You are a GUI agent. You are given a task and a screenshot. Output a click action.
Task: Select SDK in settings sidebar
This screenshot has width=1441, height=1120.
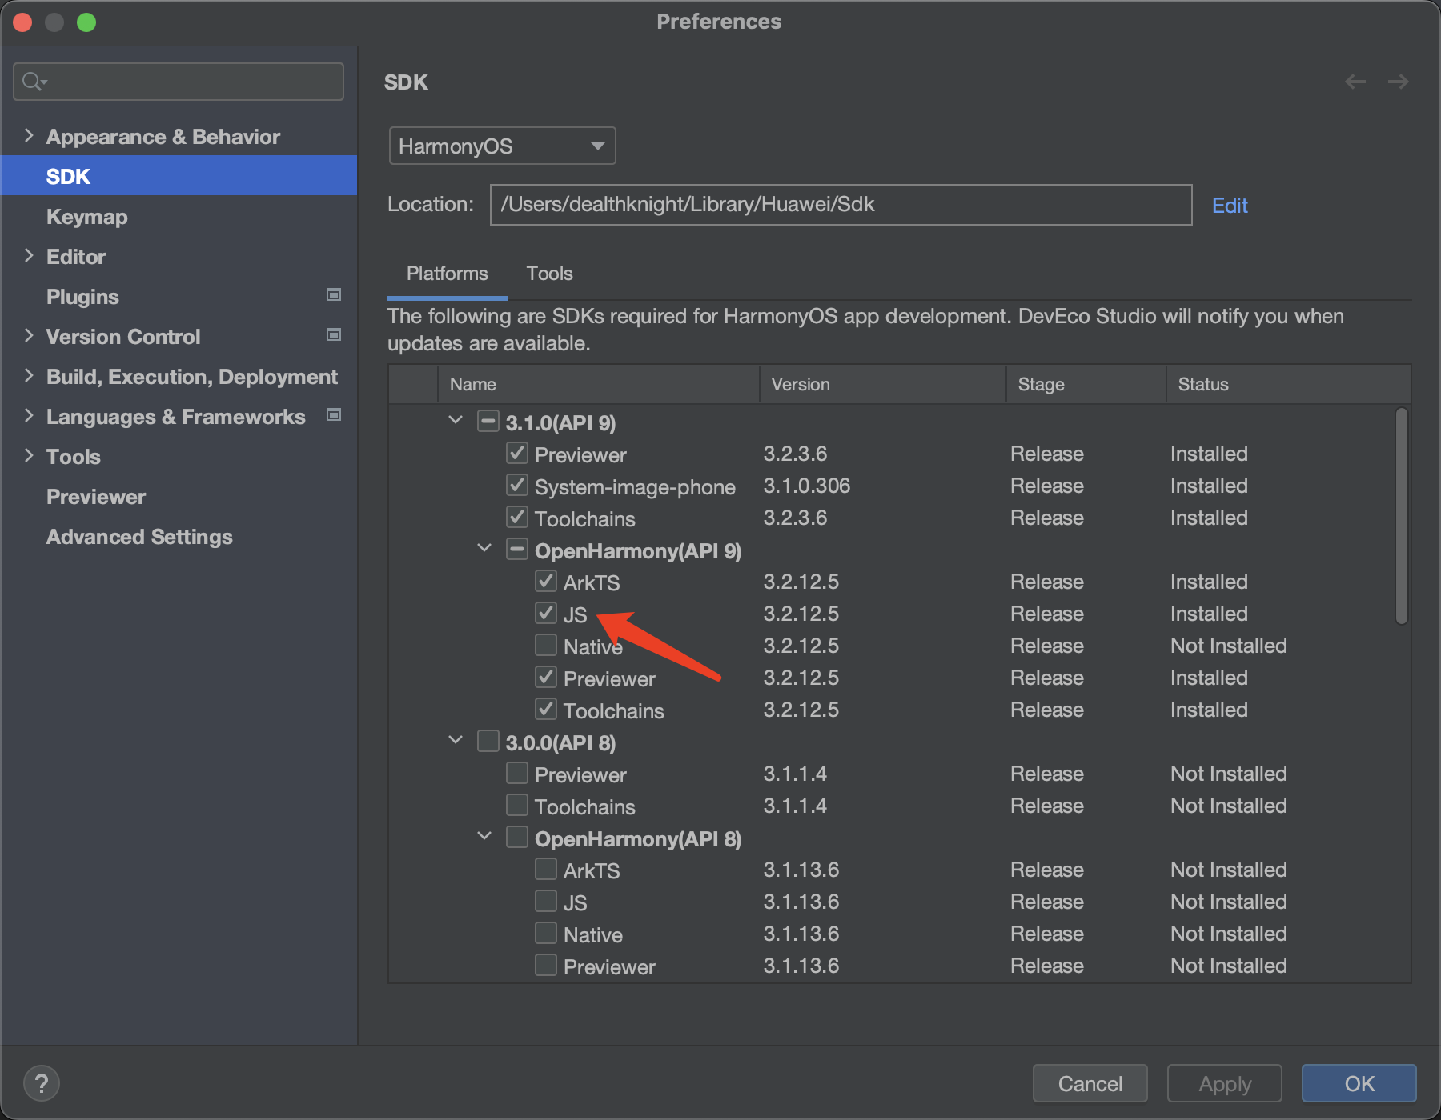(179, 176)
